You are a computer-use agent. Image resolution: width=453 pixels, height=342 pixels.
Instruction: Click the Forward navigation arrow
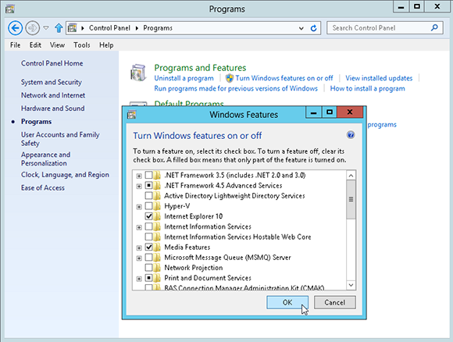pyautogui.click(x=32, y=28)
